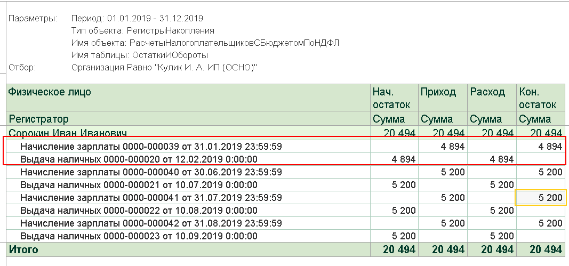
Task: Select the highlighted 5 200 Кон. остаток cell
Action: pos(541,197)
